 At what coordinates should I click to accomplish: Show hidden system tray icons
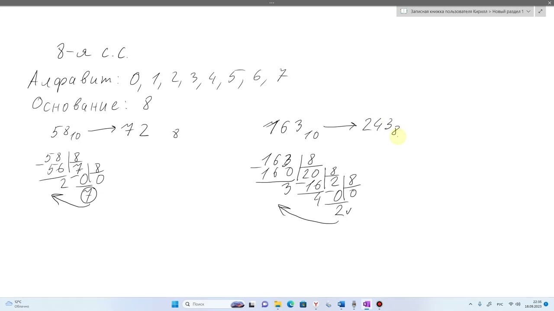[470, 304]
